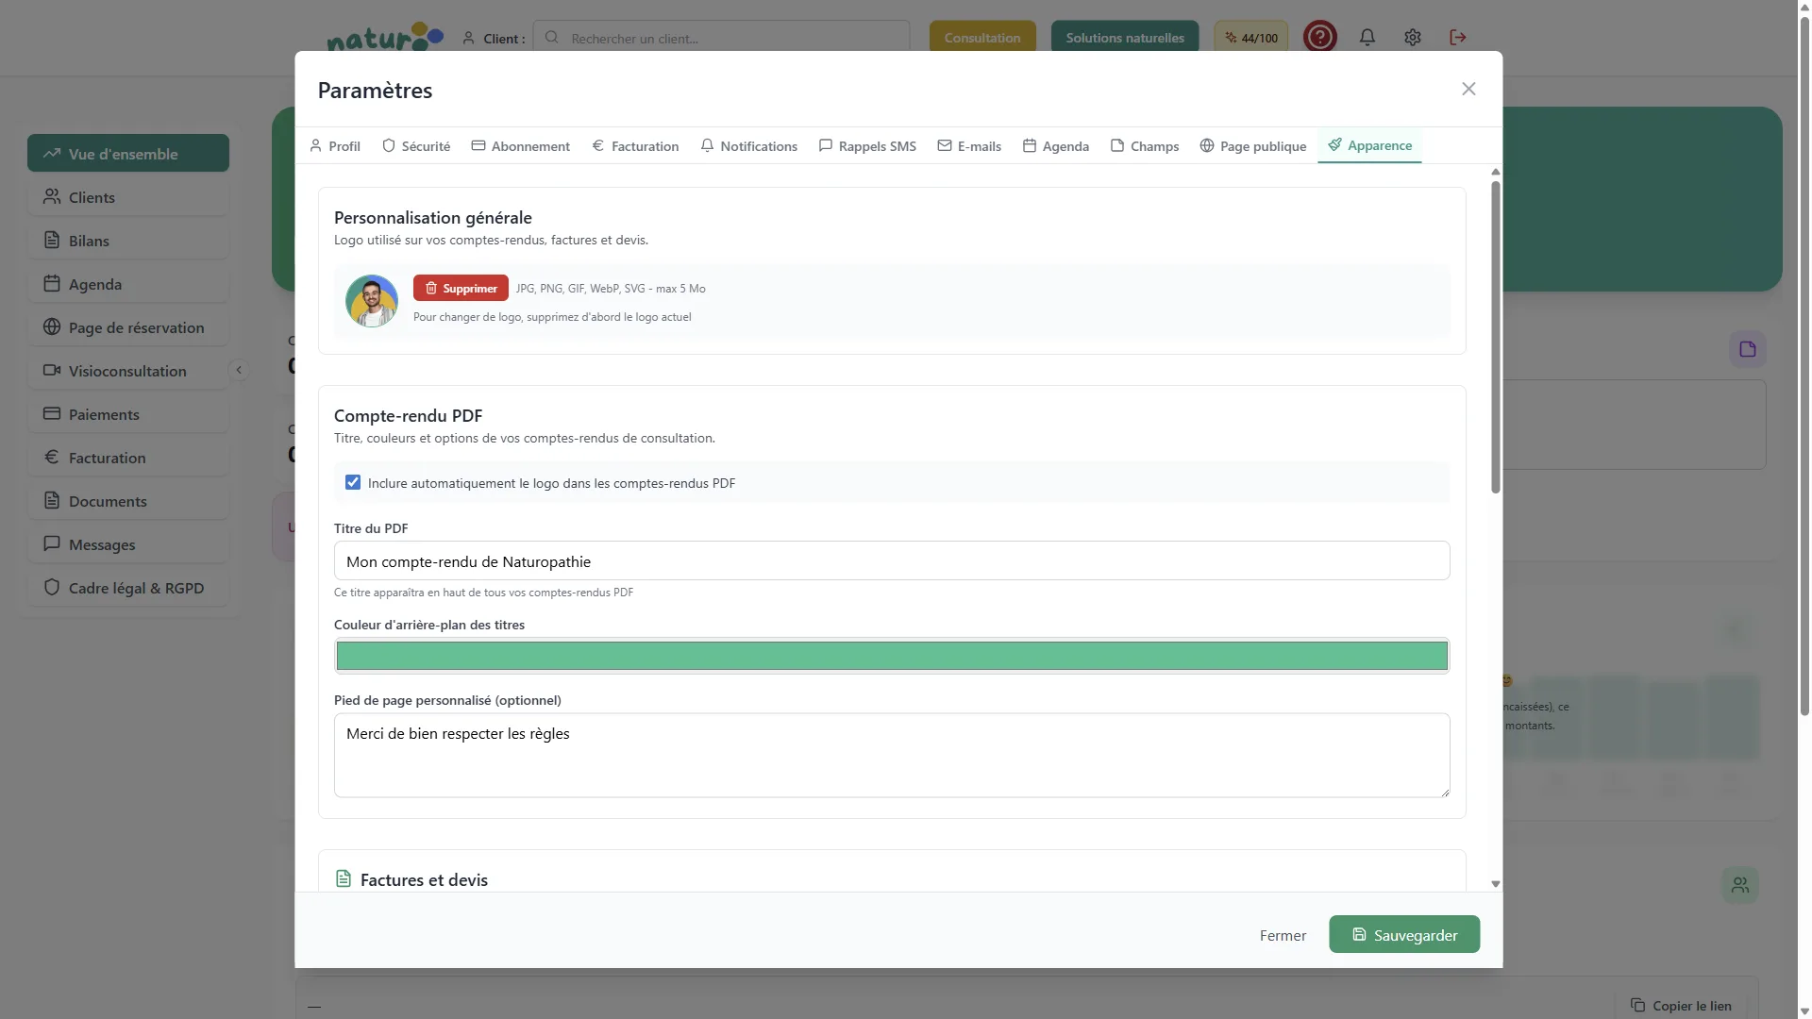Click the Factures et devis heading
Image resolution: width=1812 pixels, height=1019 pixels.
[x=424, y=879]
